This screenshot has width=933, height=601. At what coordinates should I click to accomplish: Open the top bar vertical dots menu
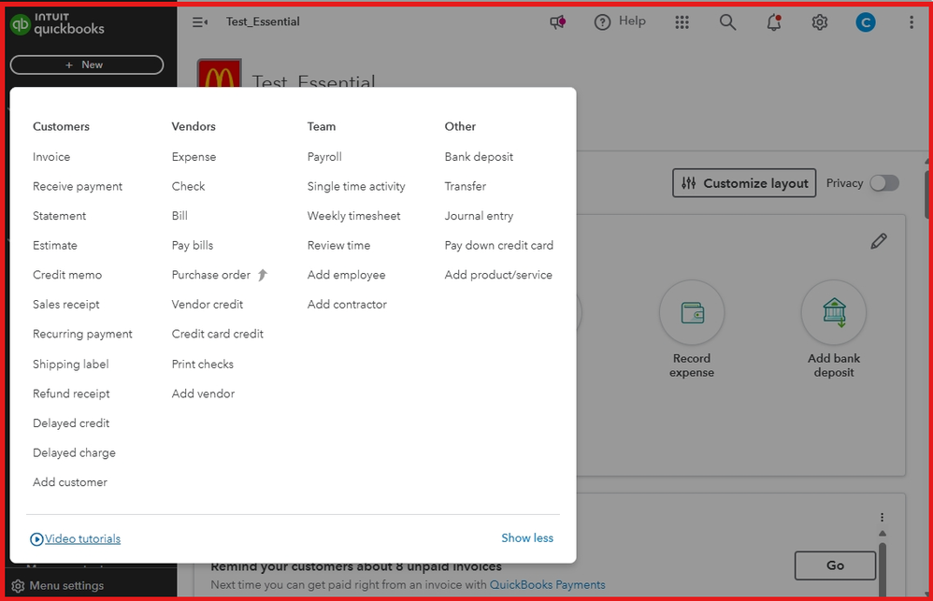[911, 22]
